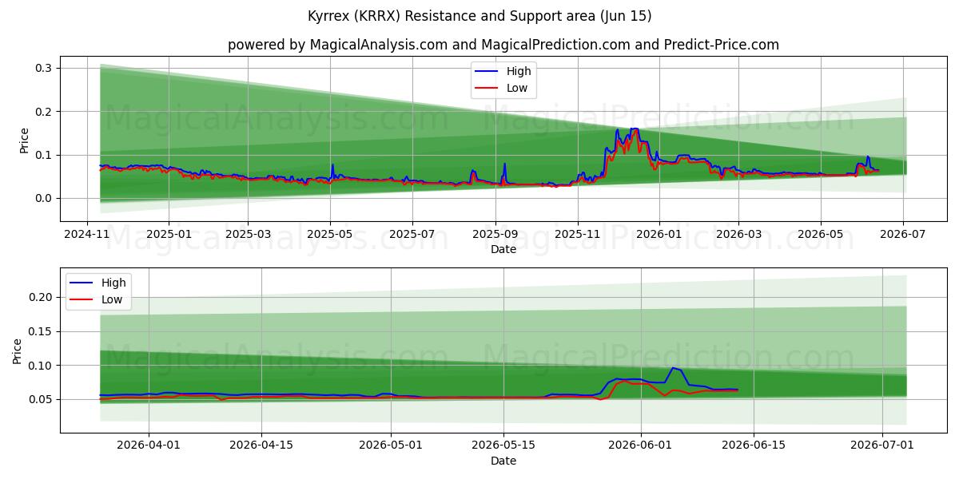The image size is (959, 479).
Task: Click the '2026-04-01' x-axis label in bottom chart
Action: [x=149, y=446]
